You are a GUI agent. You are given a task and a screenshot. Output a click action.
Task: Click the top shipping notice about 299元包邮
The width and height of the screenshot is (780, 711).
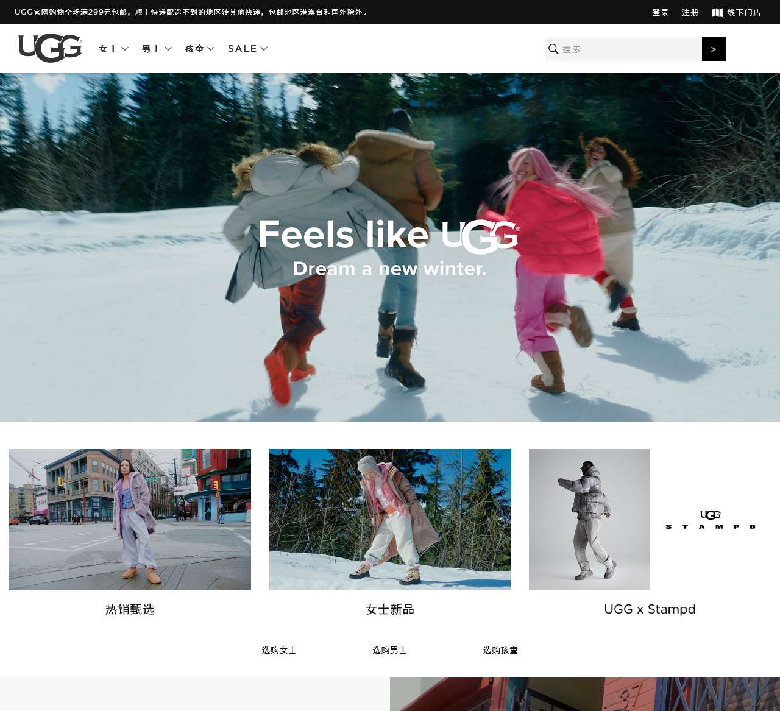point(191,12)
